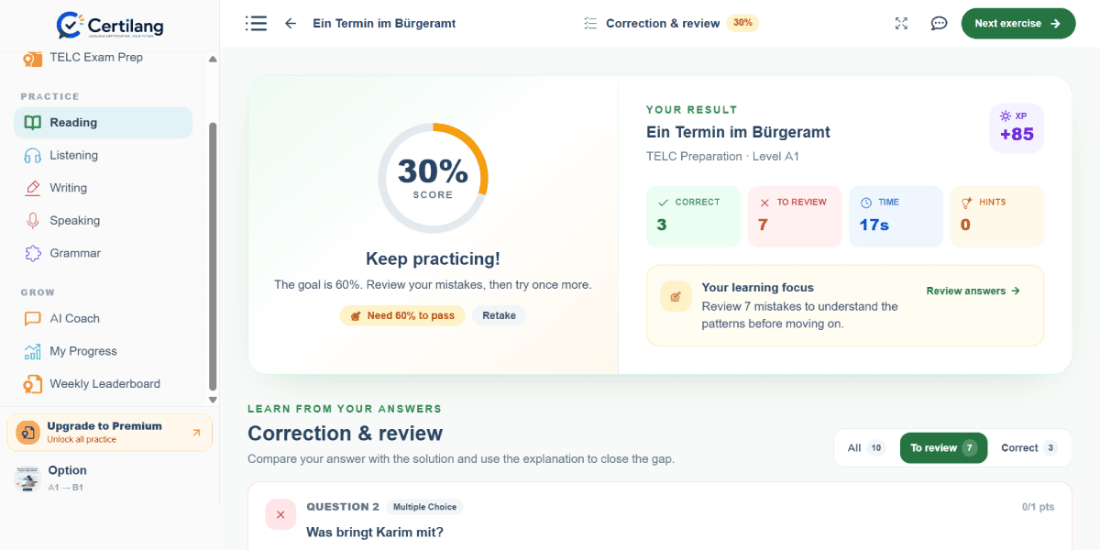Viewport: 1100px width, 550px height.
Task: Open the hamburger menu icon
Action: click(x=256, y=24)
